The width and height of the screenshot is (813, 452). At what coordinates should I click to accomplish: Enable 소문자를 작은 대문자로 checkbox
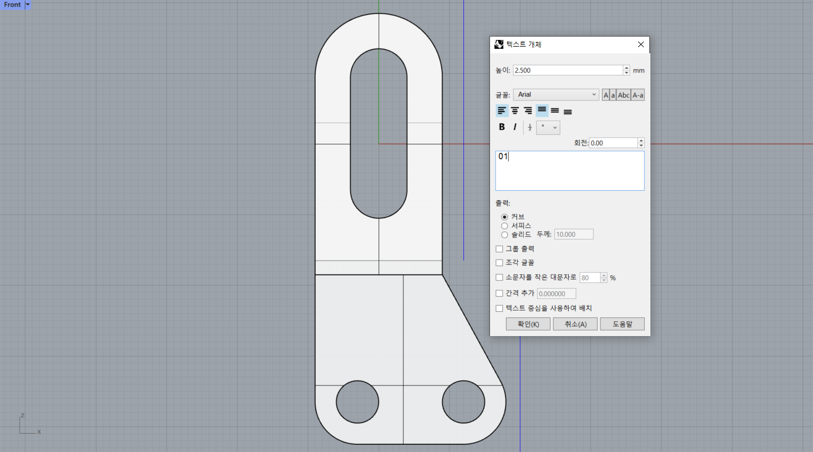pos(499,277)
